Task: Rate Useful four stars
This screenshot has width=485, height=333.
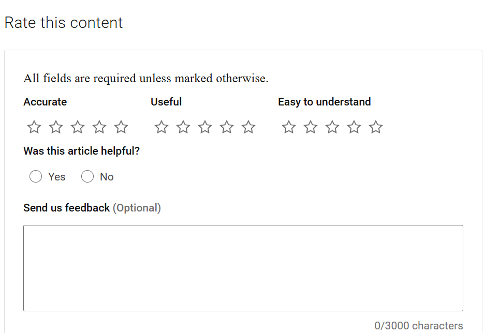Action: 227,127
